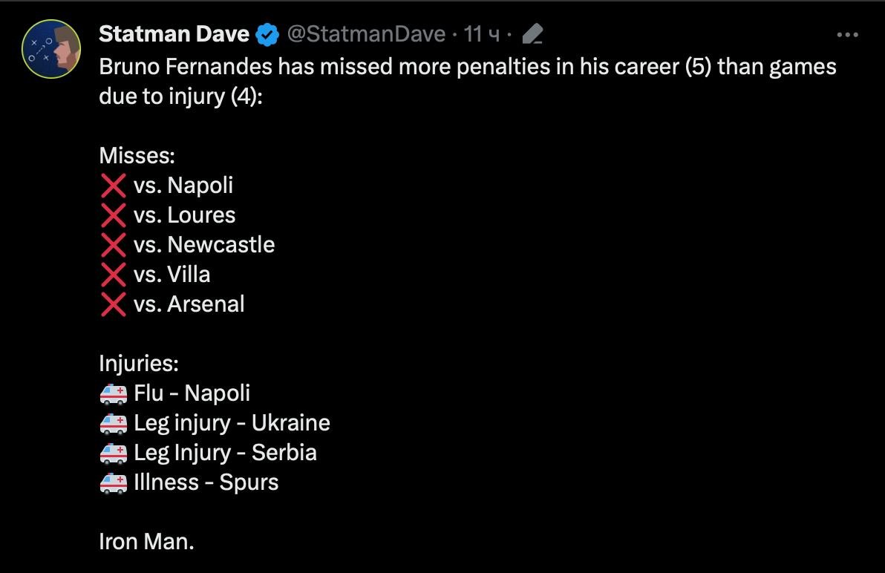This screenshot has height=573, width=885.
Task: Click the red X beside vs. Newcastle
Action: (x=113, y=245)
